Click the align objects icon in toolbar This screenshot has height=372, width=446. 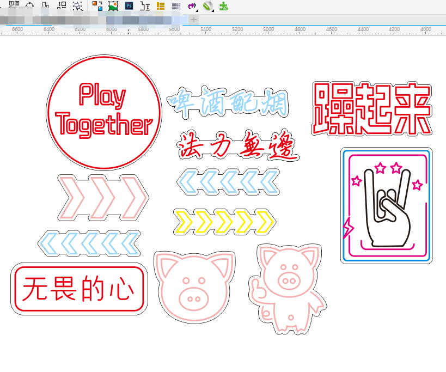[x=45, y=5]
